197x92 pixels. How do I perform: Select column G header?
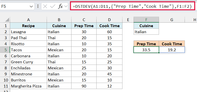(172, 20)
